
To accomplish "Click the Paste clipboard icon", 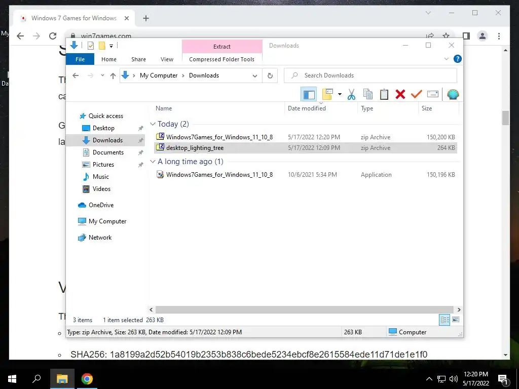I will click(x=384, y=94).
